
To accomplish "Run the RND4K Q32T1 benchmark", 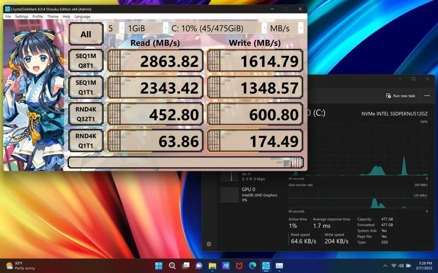I will click(x=86, y=114).
